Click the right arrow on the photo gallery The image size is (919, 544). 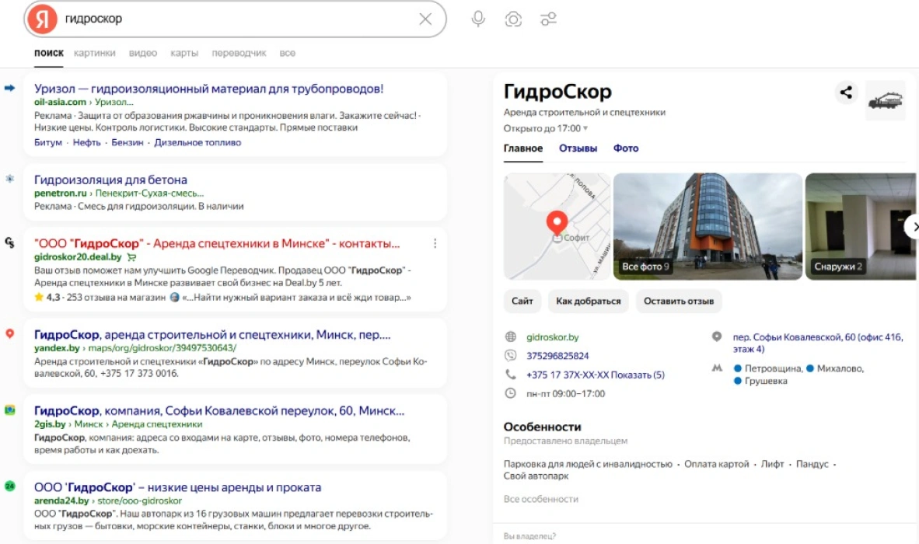[915, 226]
